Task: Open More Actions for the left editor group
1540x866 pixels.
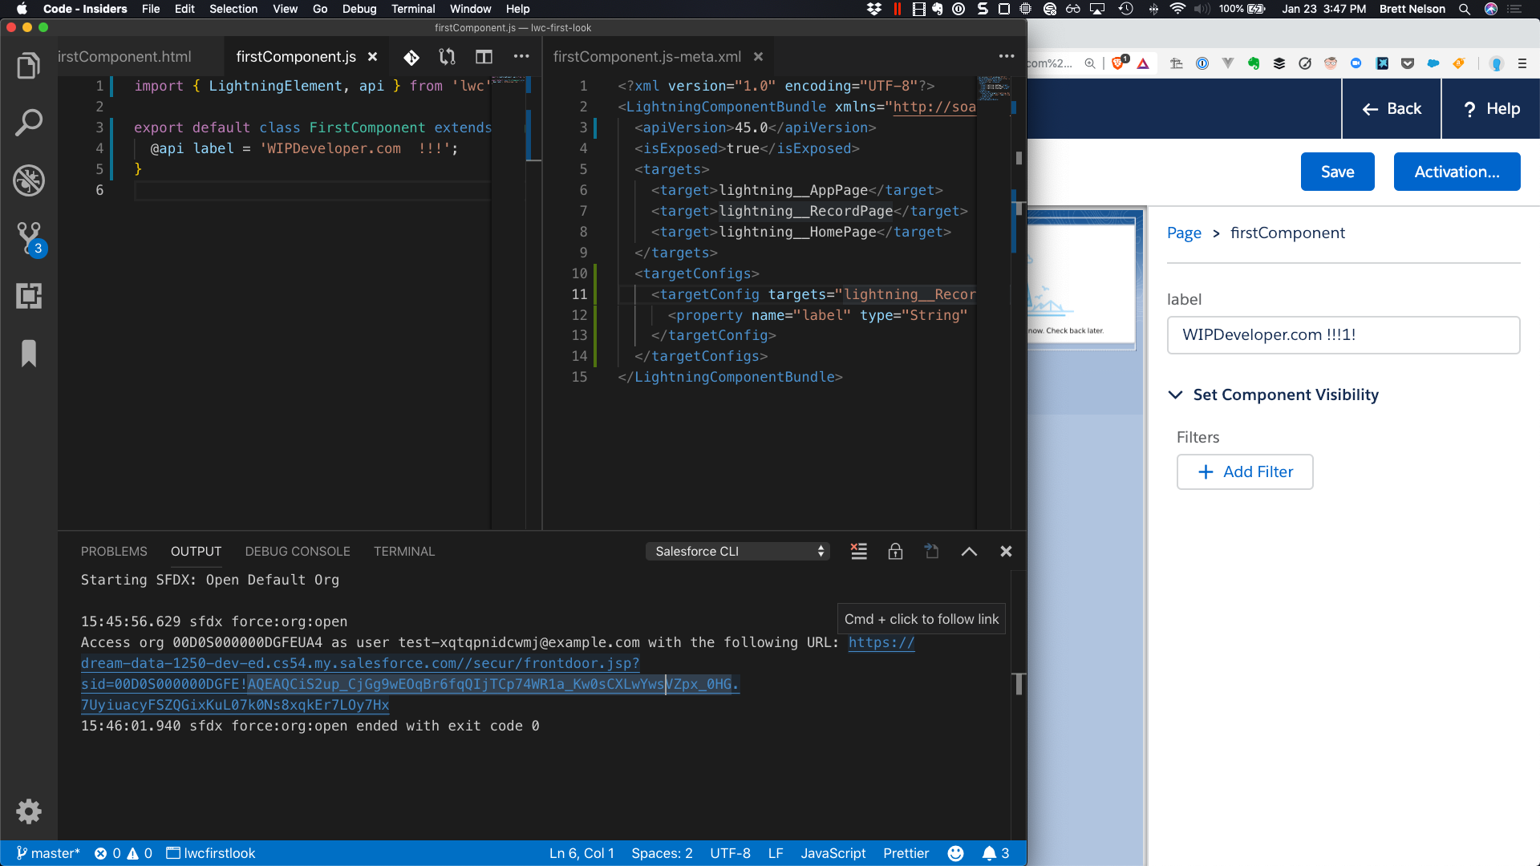Action: tap(521, 57)
